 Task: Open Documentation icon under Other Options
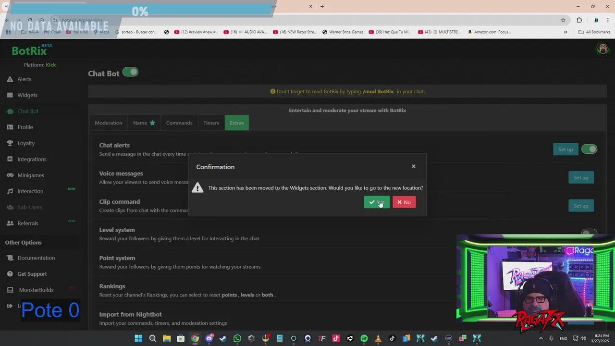[10, 258]
